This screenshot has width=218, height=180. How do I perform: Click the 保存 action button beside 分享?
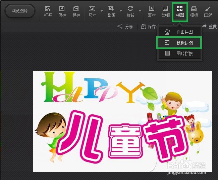click(149, 27)
